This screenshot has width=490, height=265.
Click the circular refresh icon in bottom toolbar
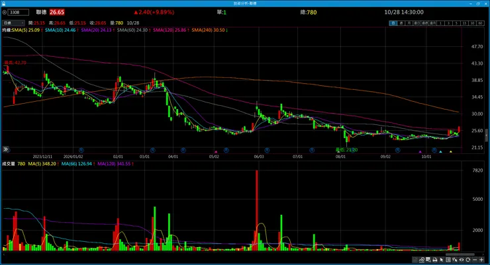(x=467, y=260)
